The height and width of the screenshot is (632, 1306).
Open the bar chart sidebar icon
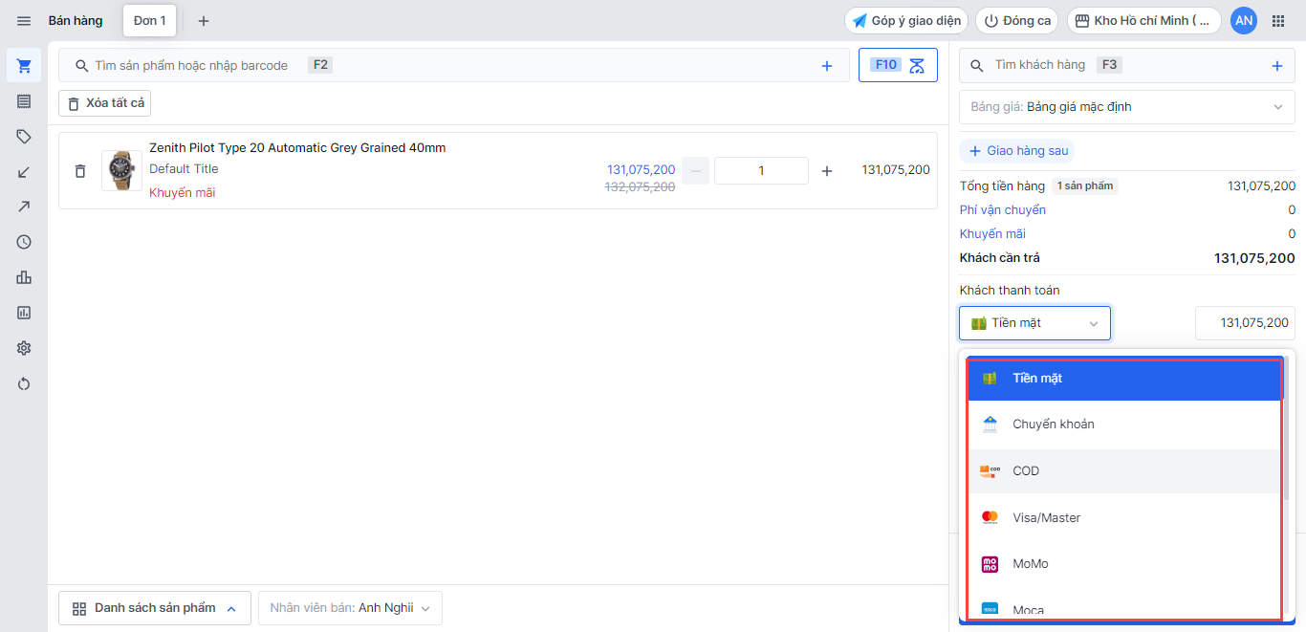click(24, 277)
